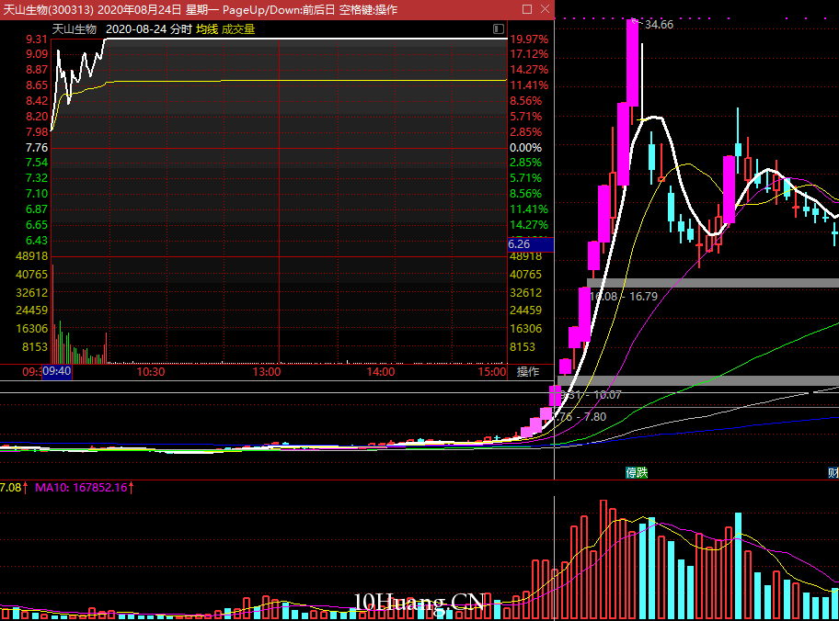Toggle the 均线 average line display

pos(206,29)
